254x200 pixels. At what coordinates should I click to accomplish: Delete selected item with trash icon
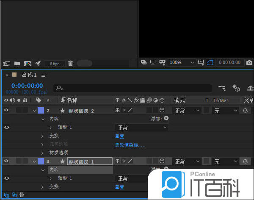pyautogui.click(x=70, y=63)
